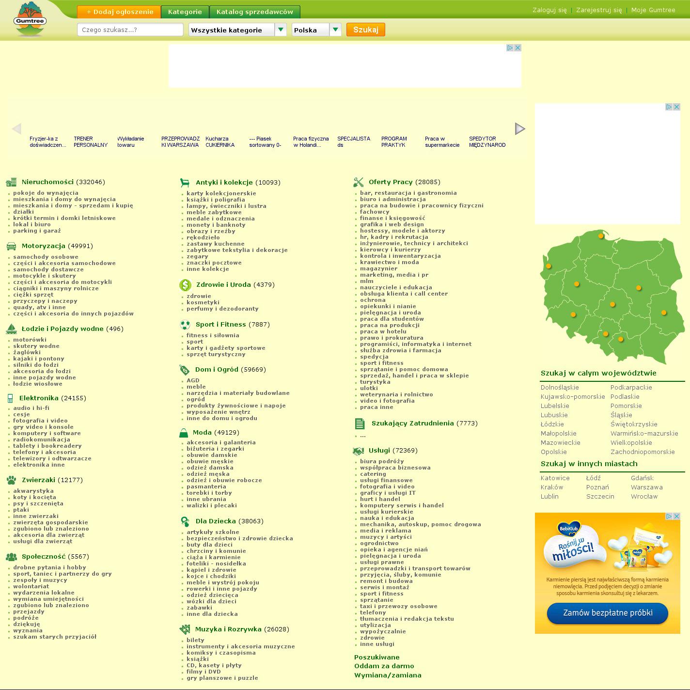Click the paw icon beside Zwierzaki
Screen dimensions: 690x690
(12, 480)
